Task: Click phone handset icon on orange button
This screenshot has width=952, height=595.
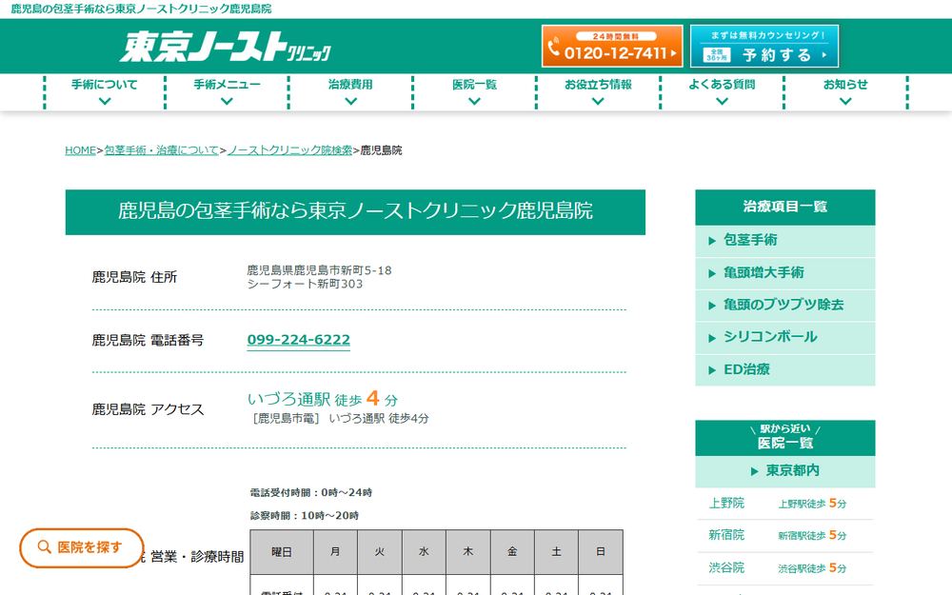Action: point(553,48)
